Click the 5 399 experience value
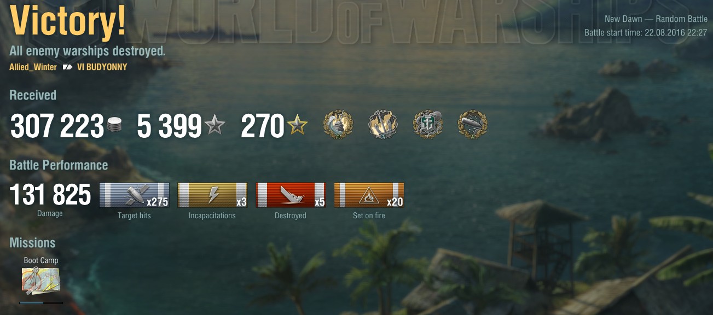 tap(169, 126)
